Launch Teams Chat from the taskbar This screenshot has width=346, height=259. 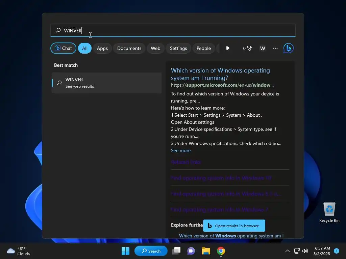(191, 251)
